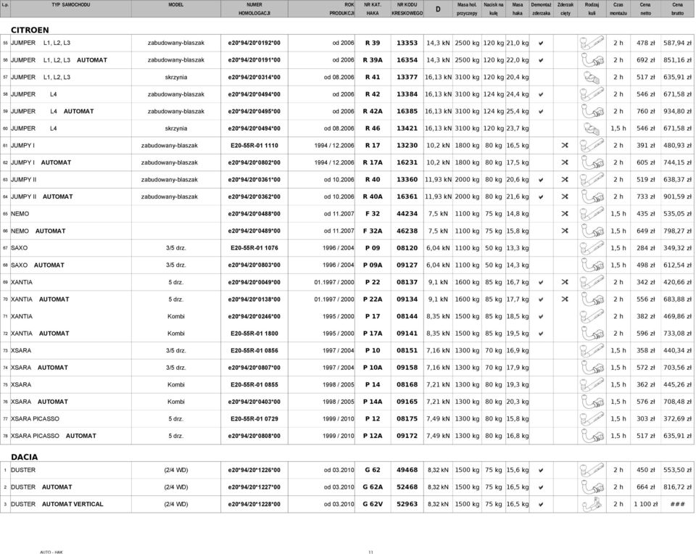696x554 pixels.
Task: Click the hook image in the R 42 row
Action: tap(592, 94)
